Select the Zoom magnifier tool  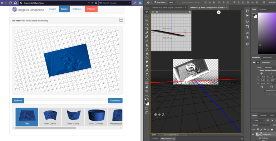[147, 91]
